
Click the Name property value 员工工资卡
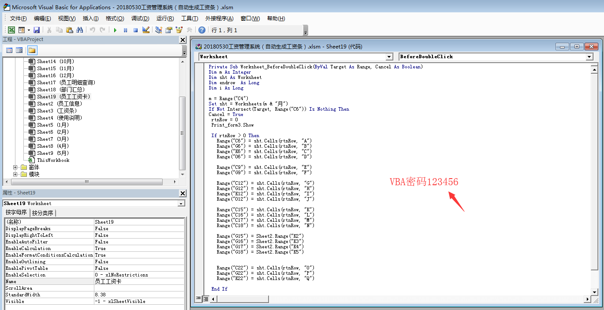pyautogui.click(x=139, y=281)
